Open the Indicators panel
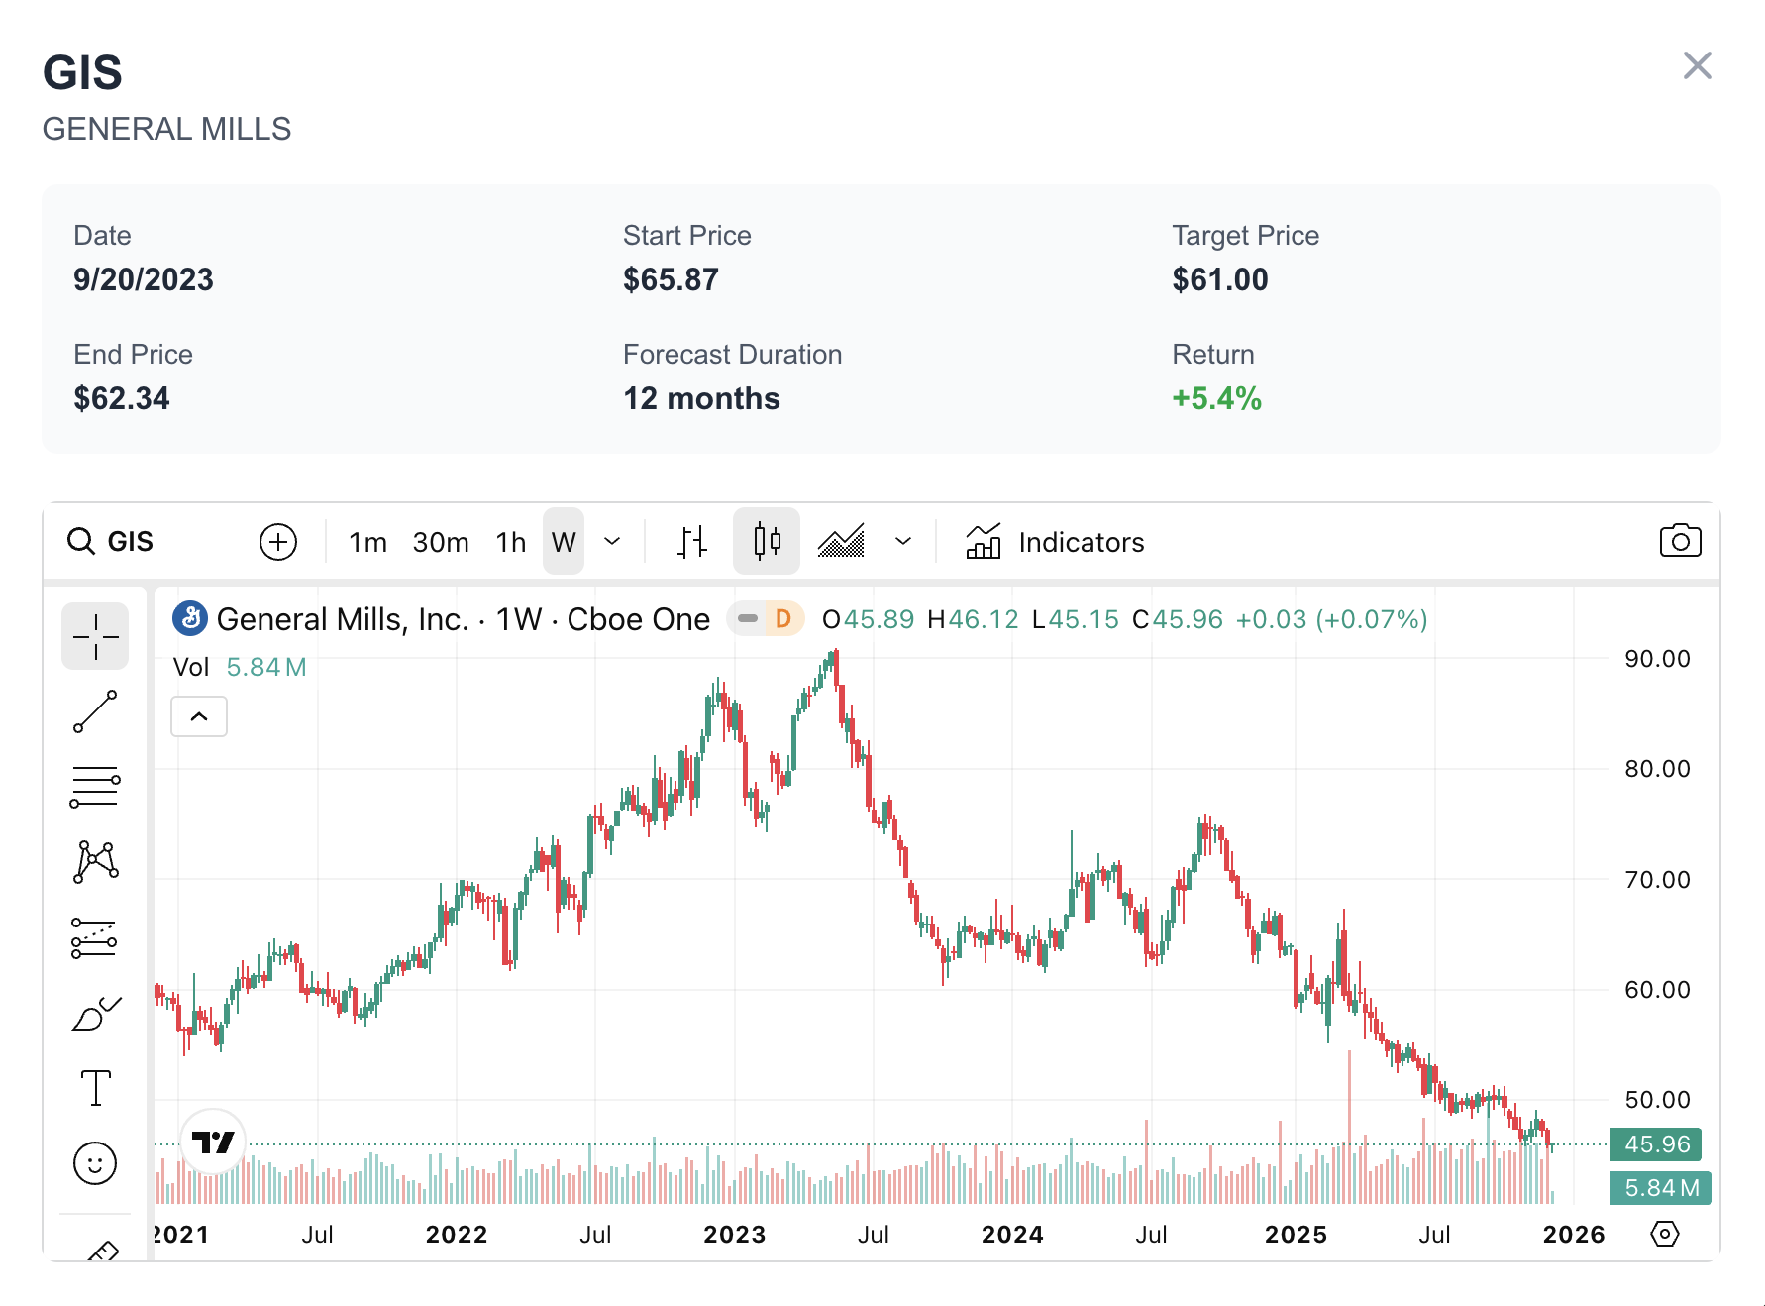The width and height of the screenshot is (1765, 1306). [x=1055, y=542]
